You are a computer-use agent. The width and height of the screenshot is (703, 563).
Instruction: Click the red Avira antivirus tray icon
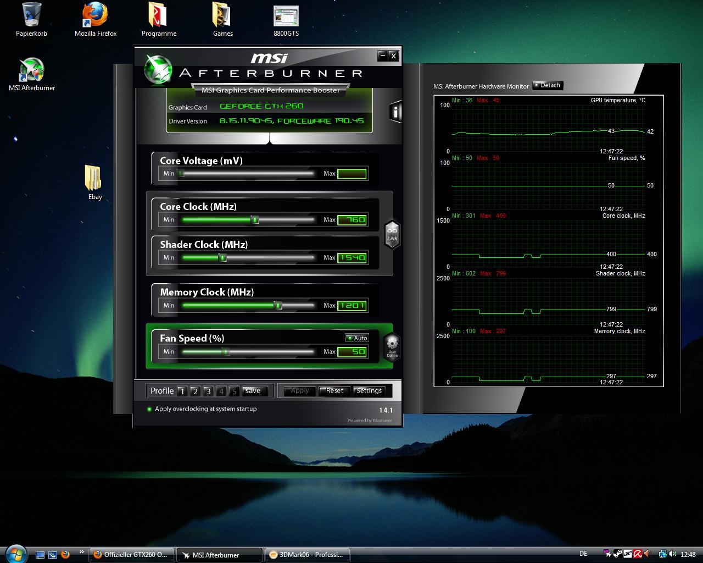click(x=638, y=554)
